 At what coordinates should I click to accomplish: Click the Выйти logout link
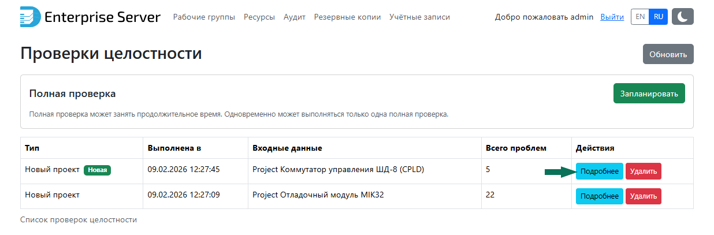click(x=612, y=17)
